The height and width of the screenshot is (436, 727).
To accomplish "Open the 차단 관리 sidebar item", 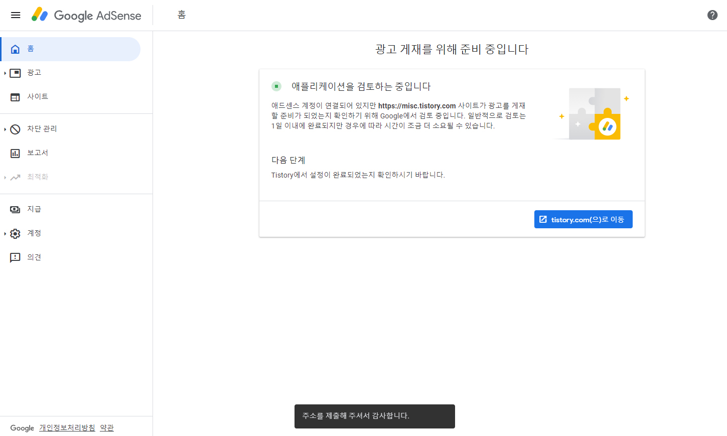I will pyautogui.click(x=70, y=129).
